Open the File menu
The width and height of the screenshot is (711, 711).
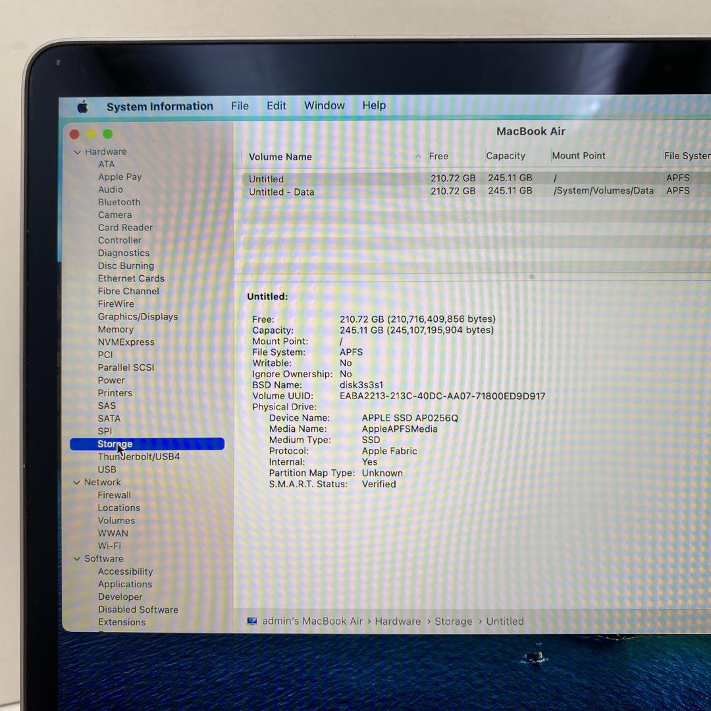[240, 105]
